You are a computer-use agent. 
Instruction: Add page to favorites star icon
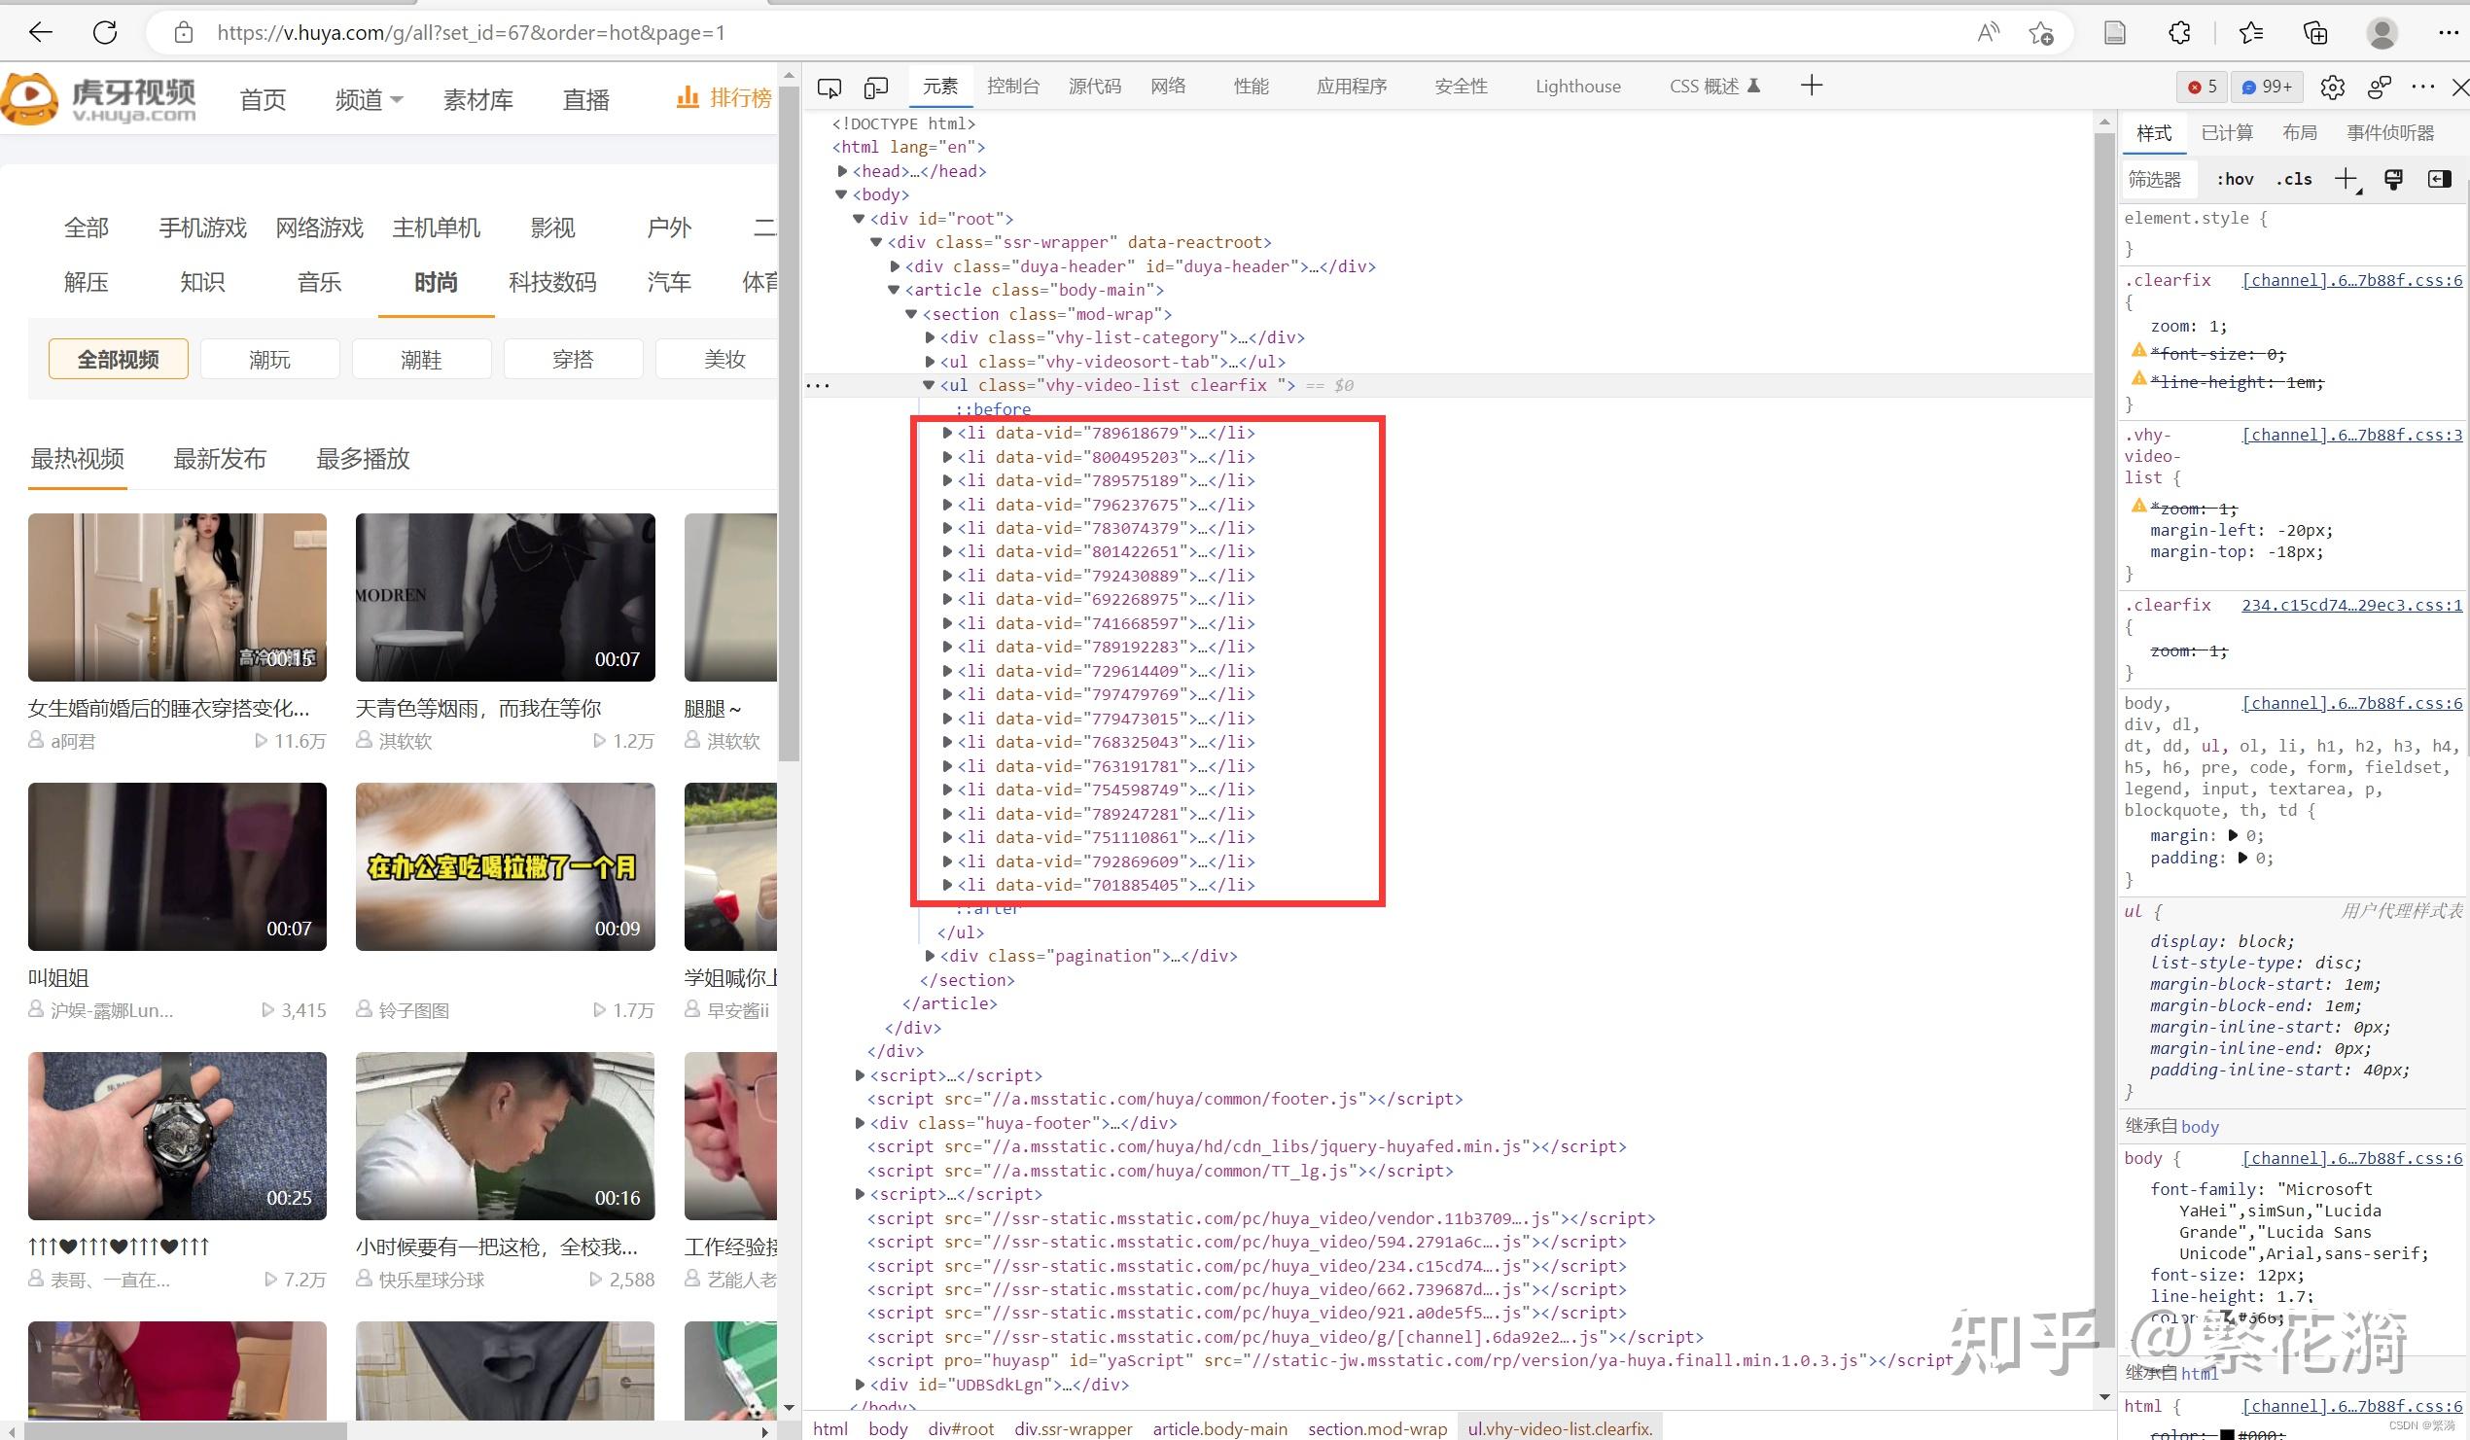coord(2041,33)
